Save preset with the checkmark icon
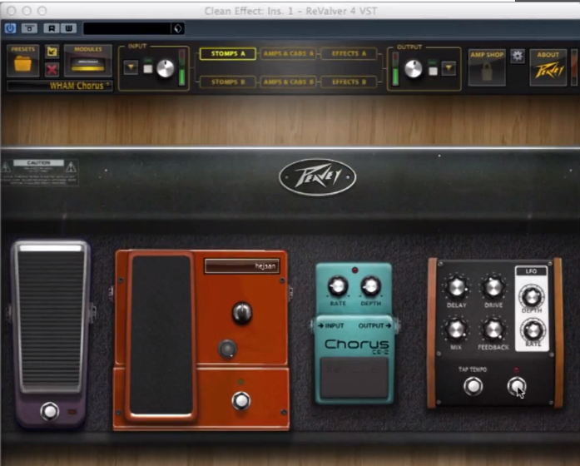The image size is (580, 466). tap(52, 52)
